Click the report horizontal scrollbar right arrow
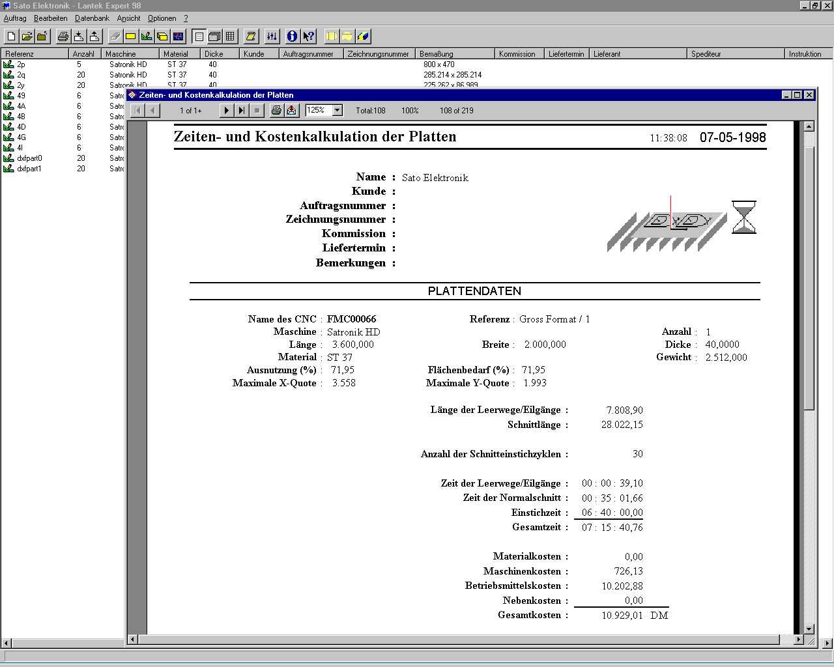 [799, 640]
